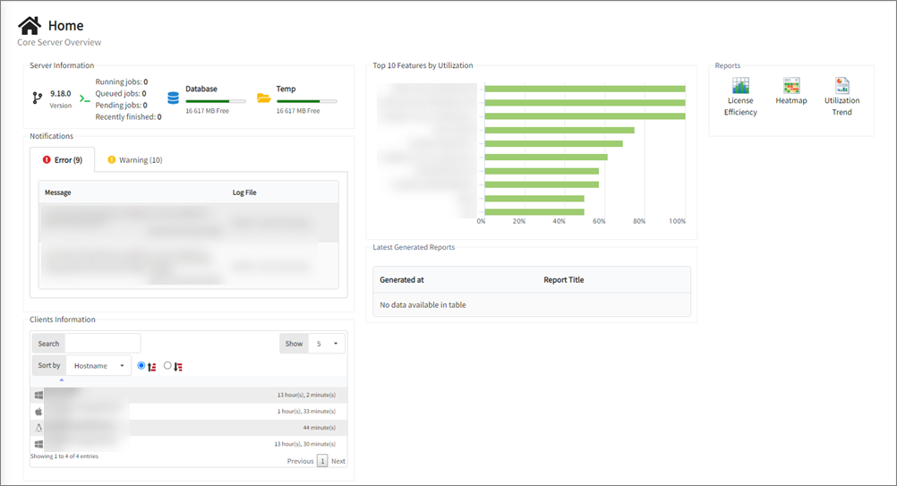
Task: Click the Database storage icon
Action: pyautogui.click(x=173, y=98)
